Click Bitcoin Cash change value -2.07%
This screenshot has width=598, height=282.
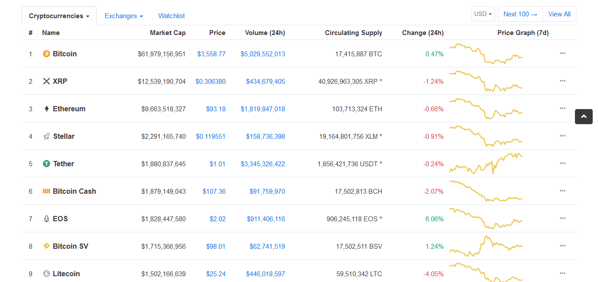(x=434, y=192)
